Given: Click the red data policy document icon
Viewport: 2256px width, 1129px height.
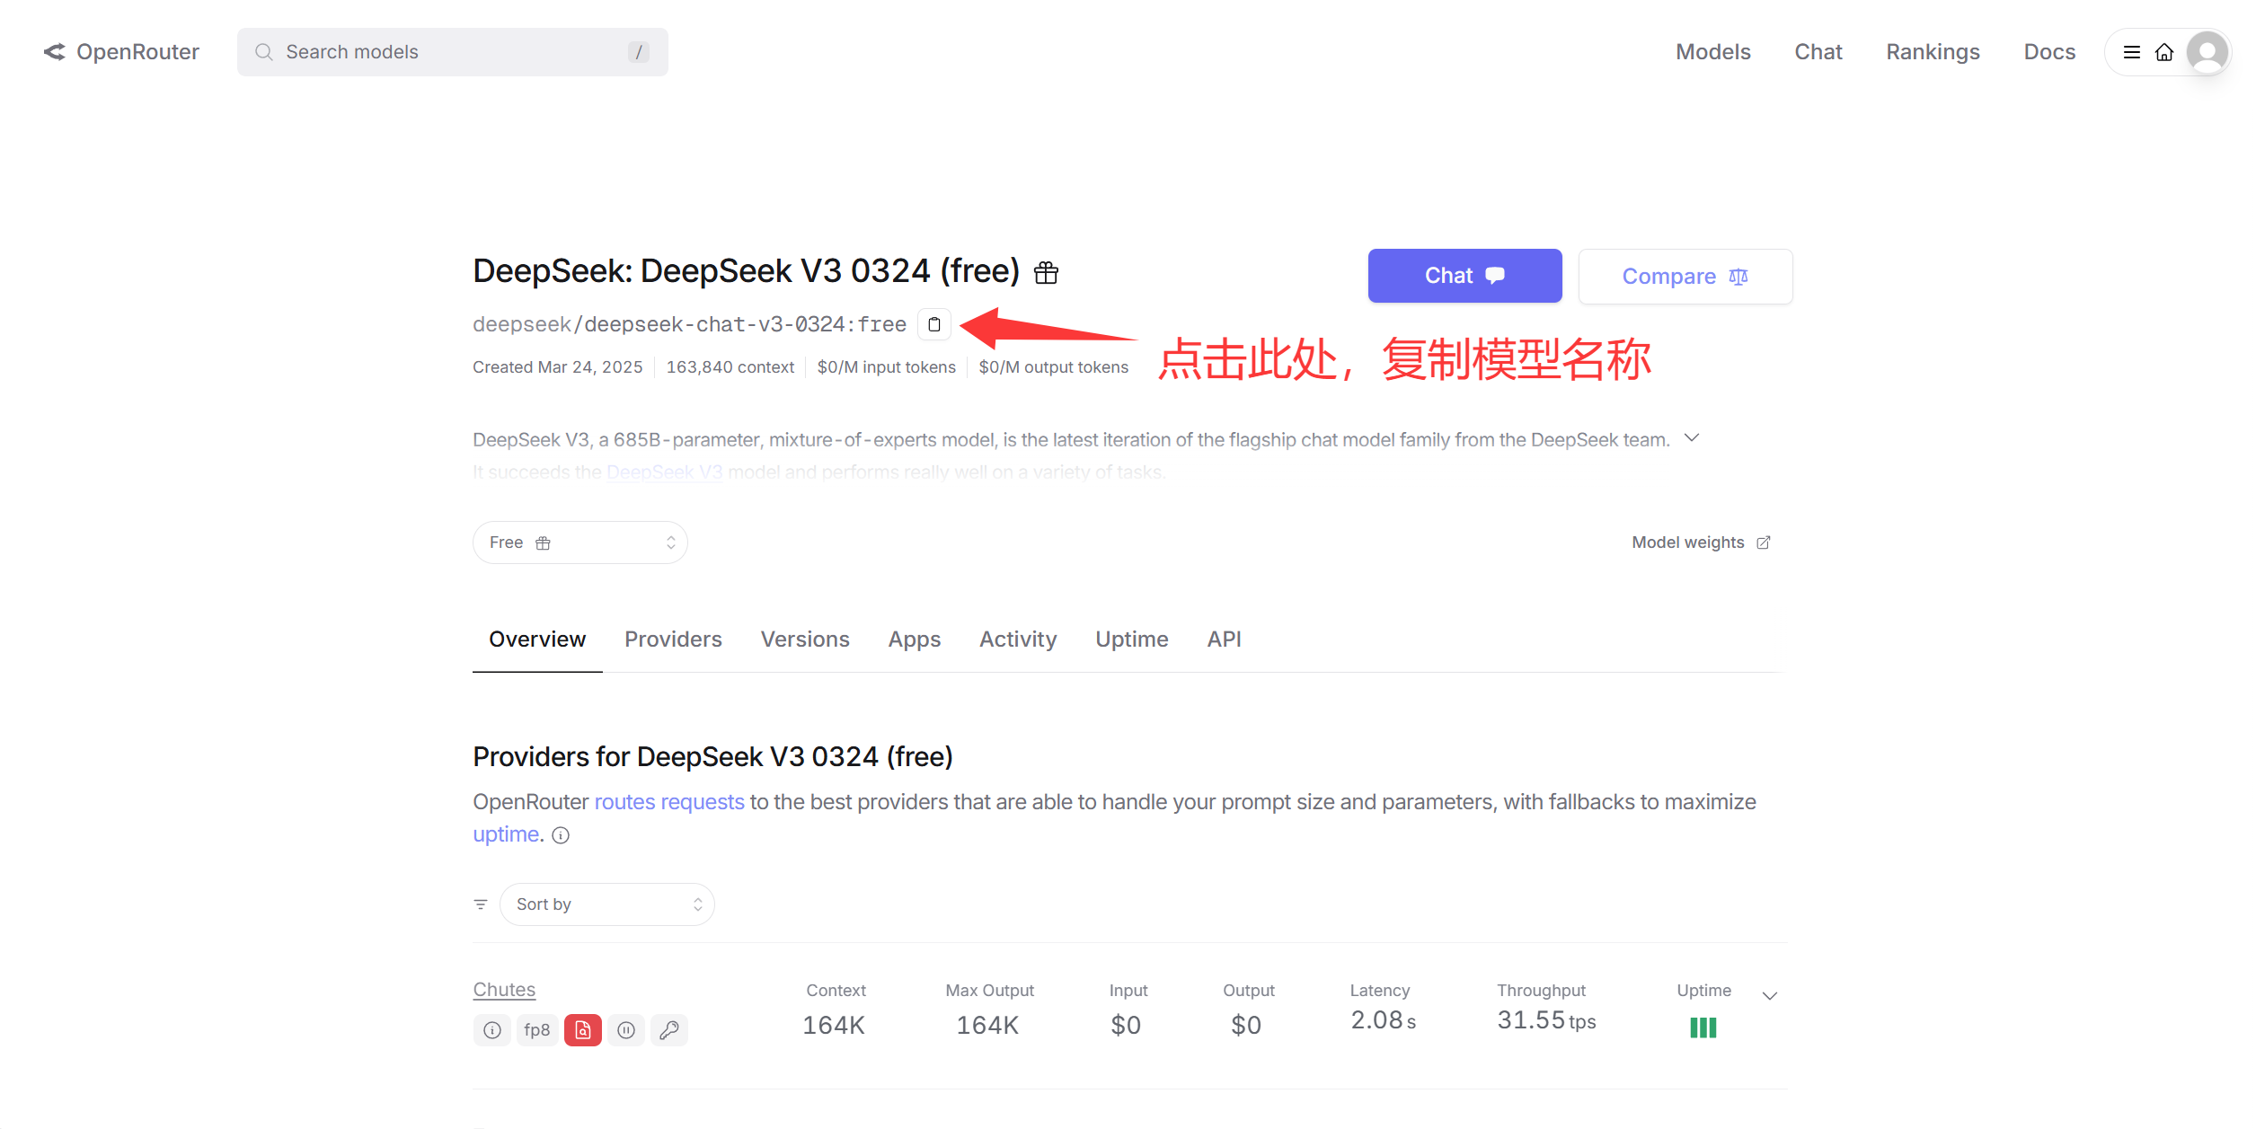Looking at the screenshot, I should tap(583, 1030).
